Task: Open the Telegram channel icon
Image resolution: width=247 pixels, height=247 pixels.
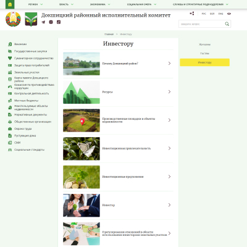Action: pyautogui.click(x=43, y=22)
